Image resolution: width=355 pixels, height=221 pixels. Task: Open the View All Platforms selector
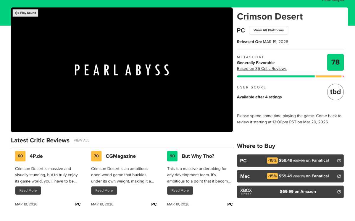coord(268,30)
